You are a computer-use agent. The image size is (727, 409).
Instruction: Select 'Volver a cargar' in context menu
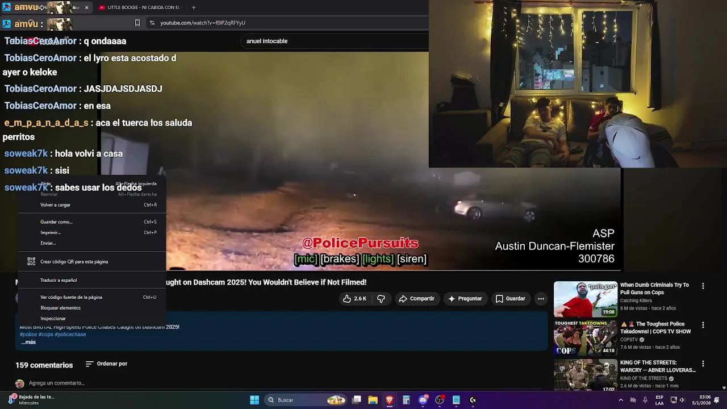pyautogui.click(x=91, y=205)
